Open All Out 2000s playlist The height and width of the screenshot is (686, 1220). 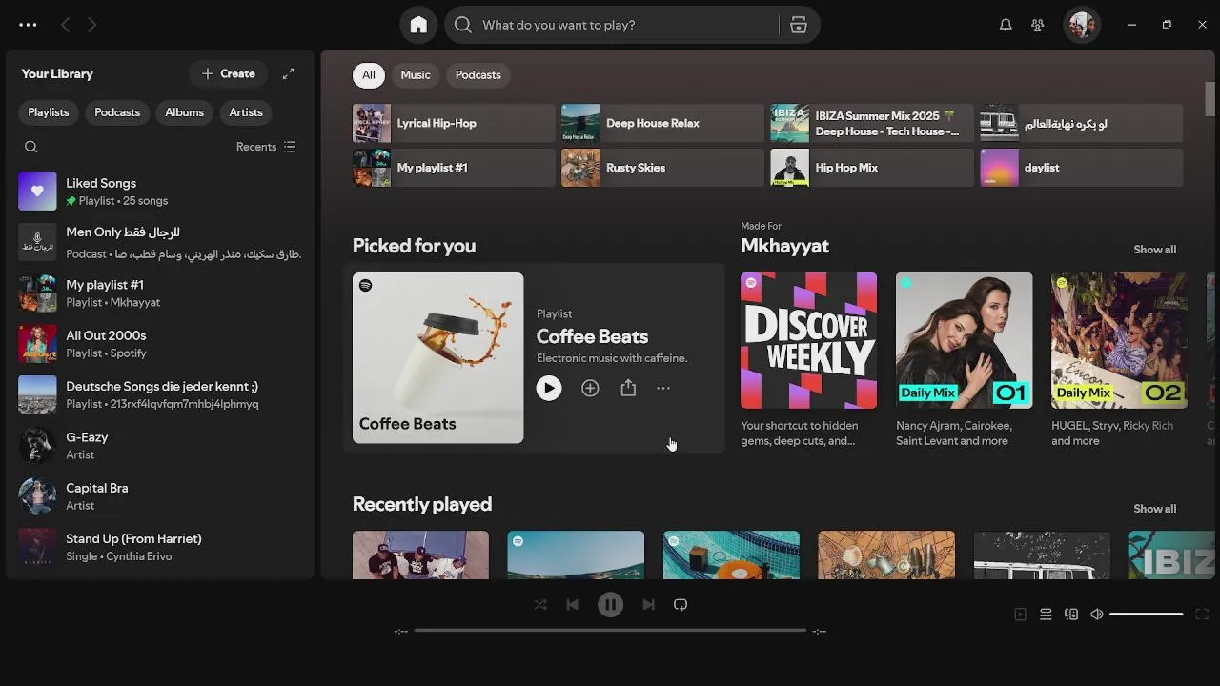point(160,344)
